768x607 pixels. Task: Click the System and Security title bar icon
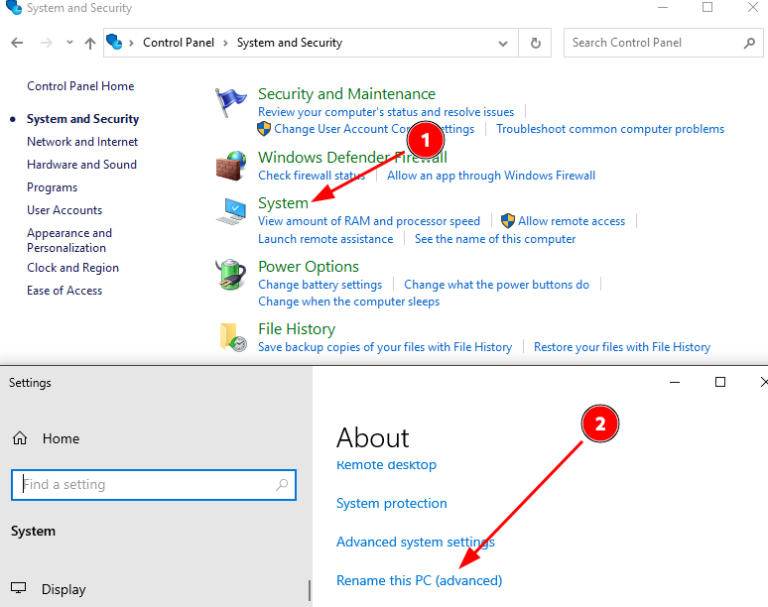14,7
